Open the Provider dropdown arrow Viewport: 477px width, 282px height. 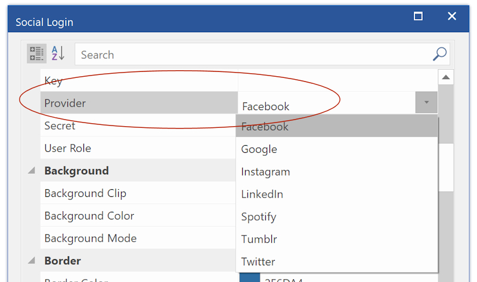click(426, 102)
